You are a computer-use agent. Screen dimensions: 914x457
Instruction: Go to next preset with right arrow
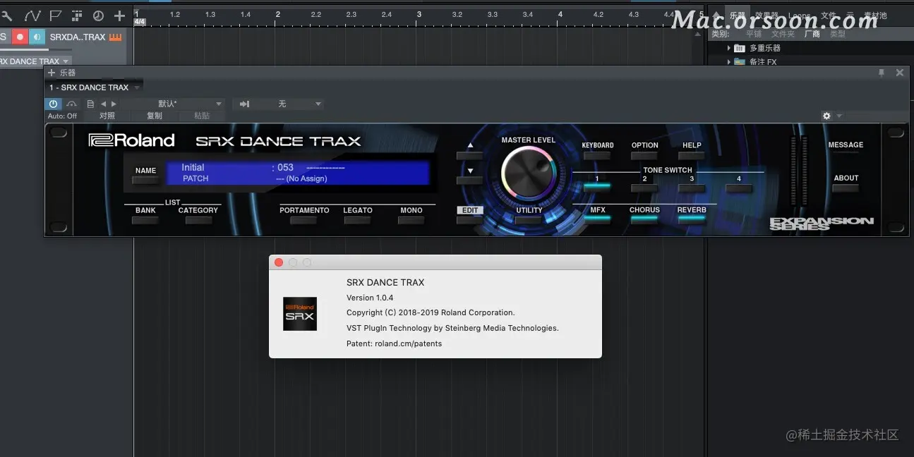pyautogui.click(x=114, y=104)
